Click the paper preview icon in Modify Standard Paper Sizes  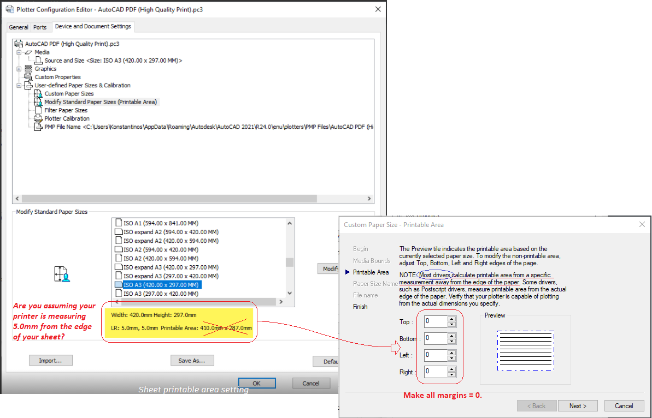63,273
